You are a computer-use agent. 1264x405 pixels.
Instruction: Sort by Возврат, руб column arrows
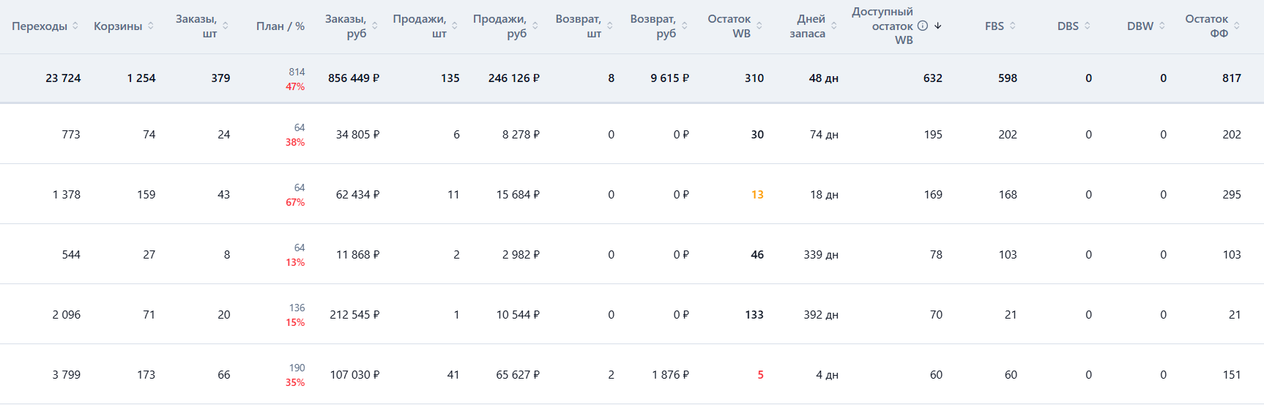pyautogui.click(x=685, y=26)
